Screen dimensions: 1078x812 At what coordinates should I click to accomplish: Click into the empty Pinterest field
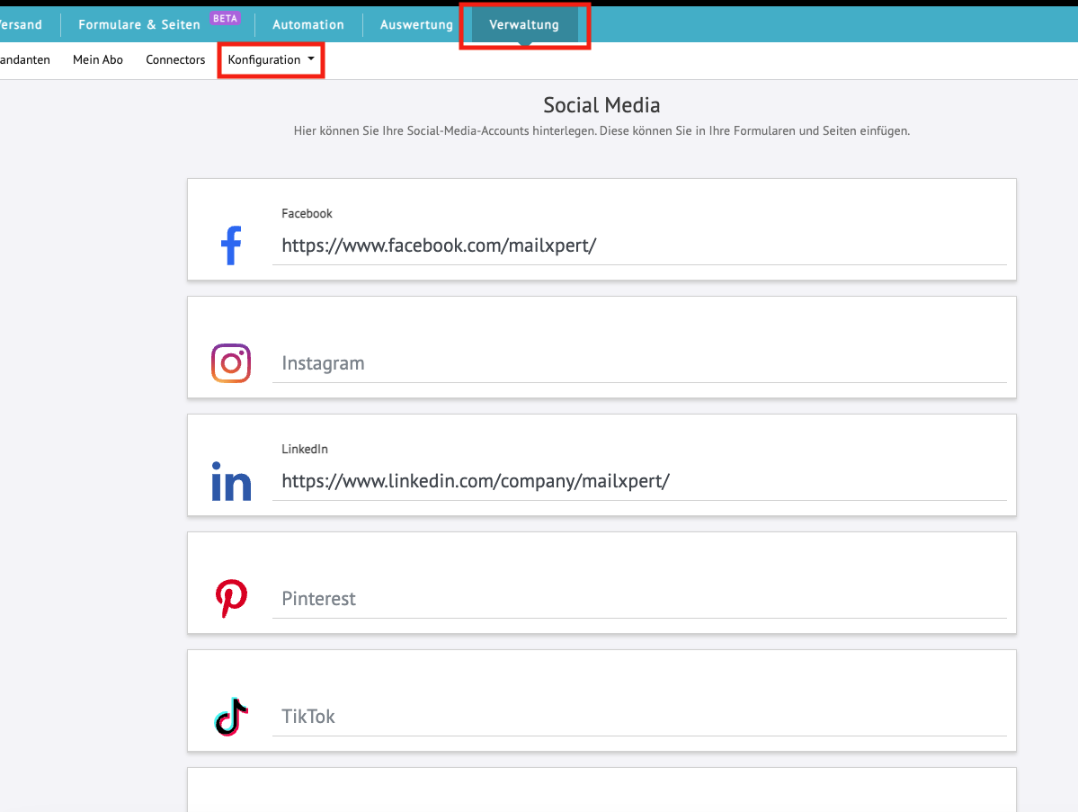tap(638, 599)
